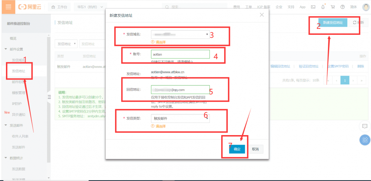Open the shopping cart

pyautogui.click(x=333, y=7)
